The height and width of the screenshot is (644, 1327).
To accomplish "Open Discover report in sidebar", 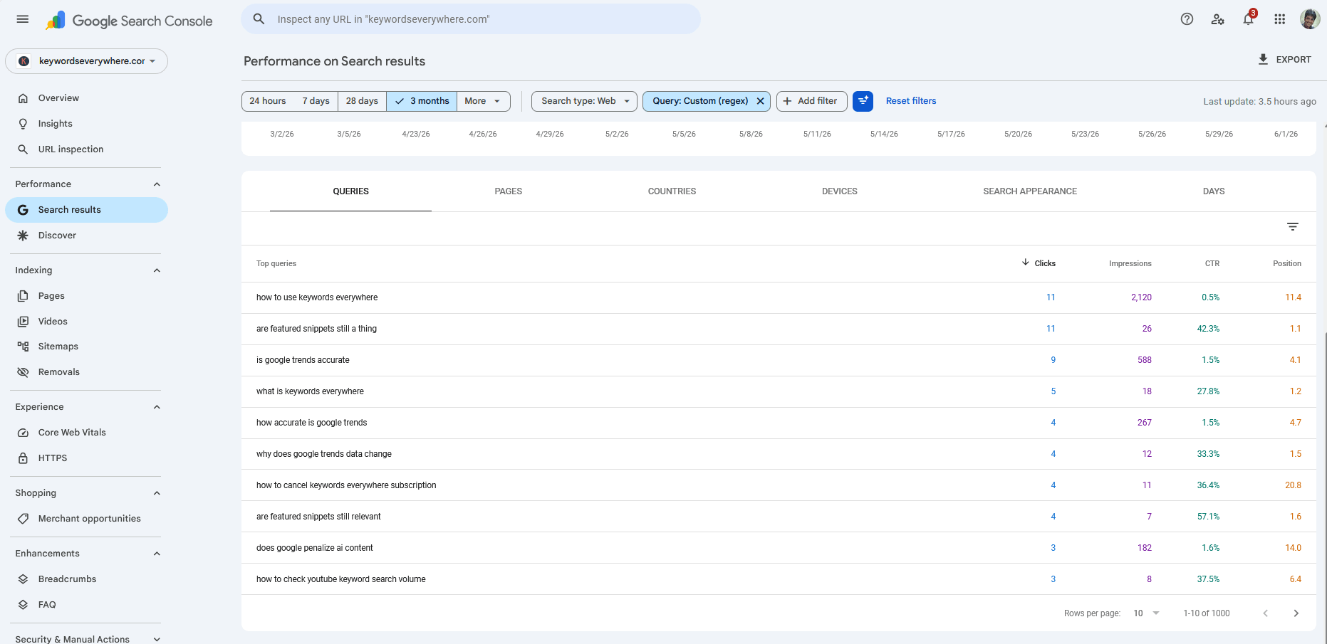I will click(x=86, y=236).
